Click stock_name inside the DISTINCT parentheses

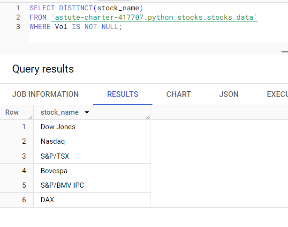(118, 8)
